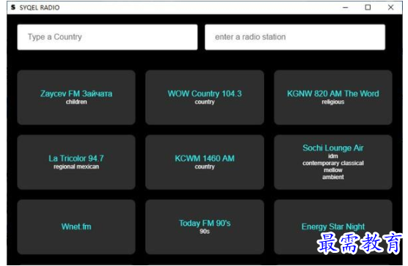Open the Energy Star Night station card
The width and height of the screenshot is (408, 266).
point(333,226)
